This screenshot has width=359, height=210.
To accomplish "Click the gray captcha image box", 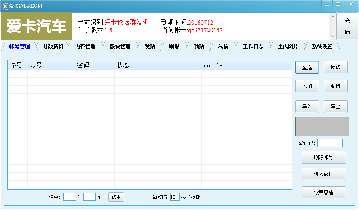I will point(322,126).
